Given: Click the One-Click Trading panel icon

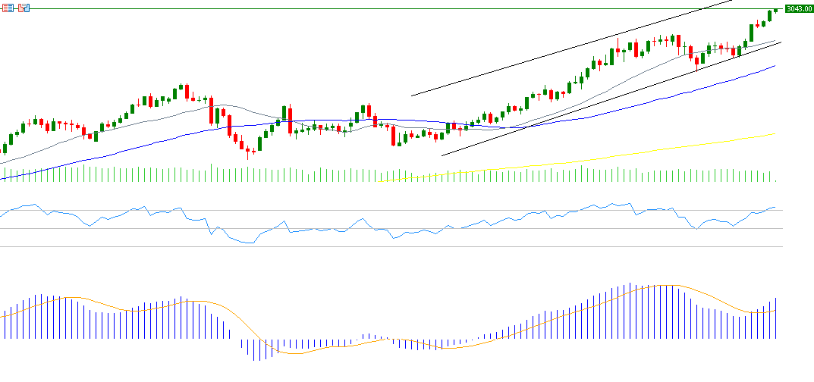Looking at the screenshot, I should pos(24,8).
